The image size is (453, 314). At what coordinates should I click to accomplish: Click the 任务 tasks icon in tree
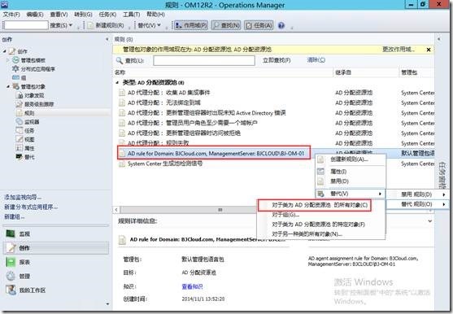click(x=20, y=131)
